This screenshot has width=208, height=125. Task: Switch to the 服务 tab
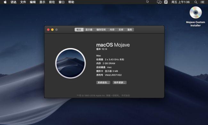click(130, 29)
